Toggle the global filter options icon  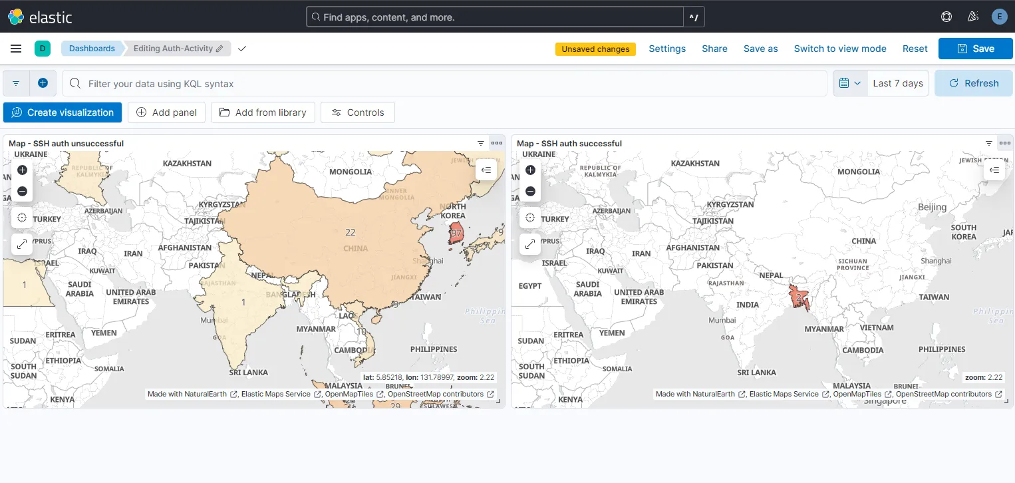15,82
